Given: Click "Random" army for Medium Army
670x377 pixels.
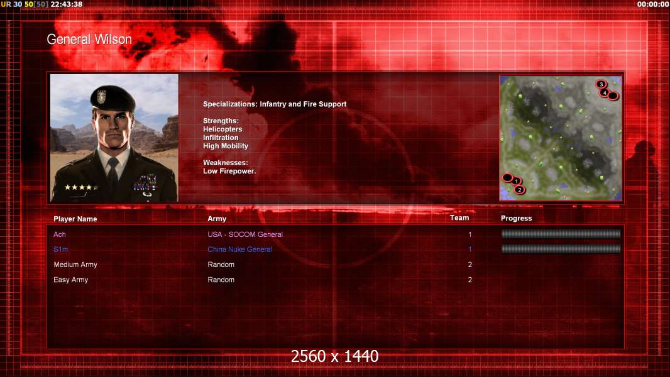Looking at the screenshot, I should point(221,265).
